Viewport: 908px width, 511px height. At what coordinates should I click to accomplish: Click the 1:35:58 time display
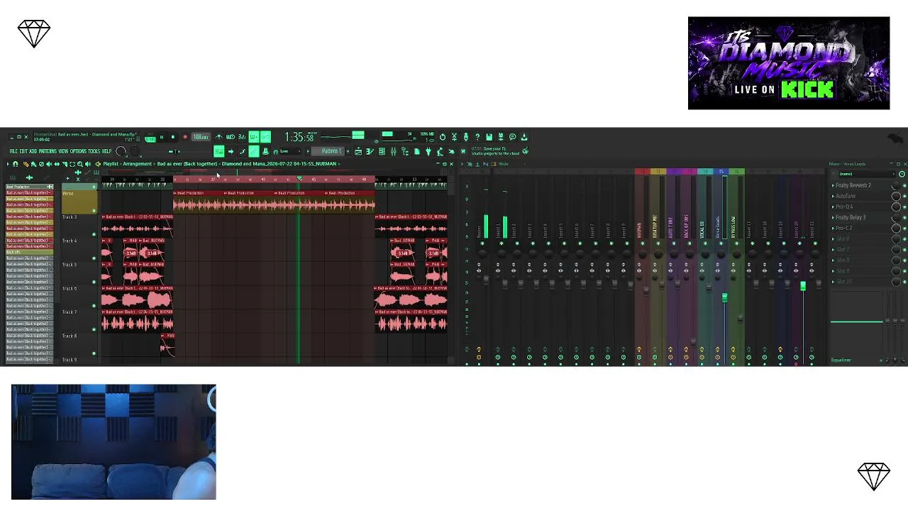click(299, 137)
